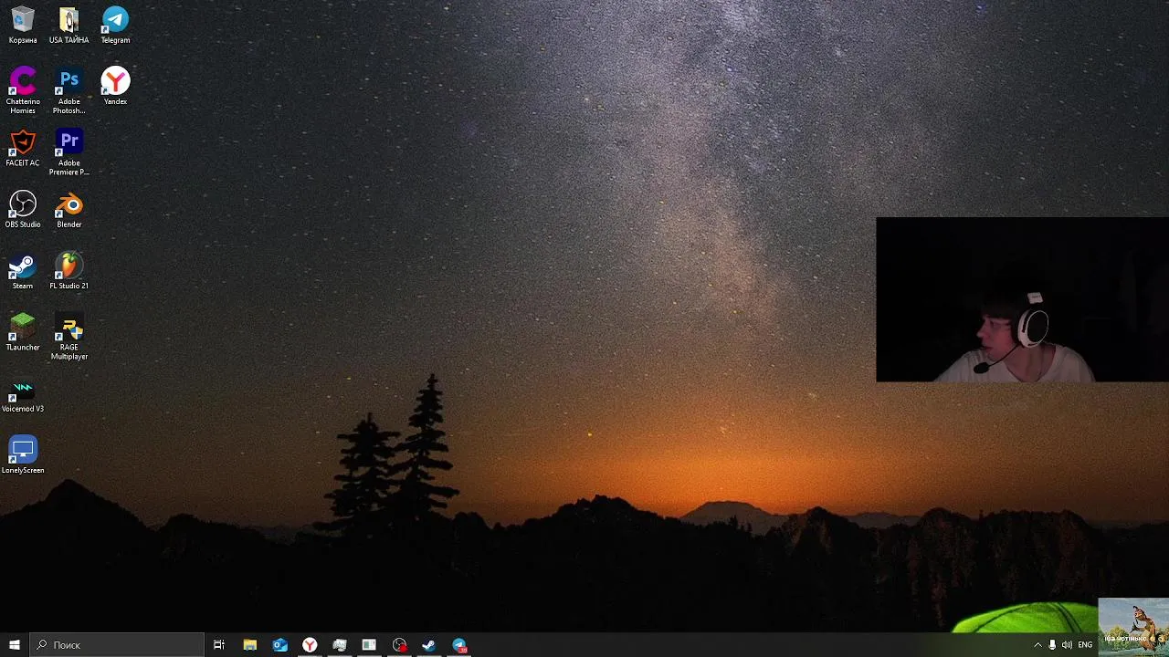Screen dimensions: 1169x657
Task: Switch to Yandex browser on the taskbar
Action: (310, 645)
